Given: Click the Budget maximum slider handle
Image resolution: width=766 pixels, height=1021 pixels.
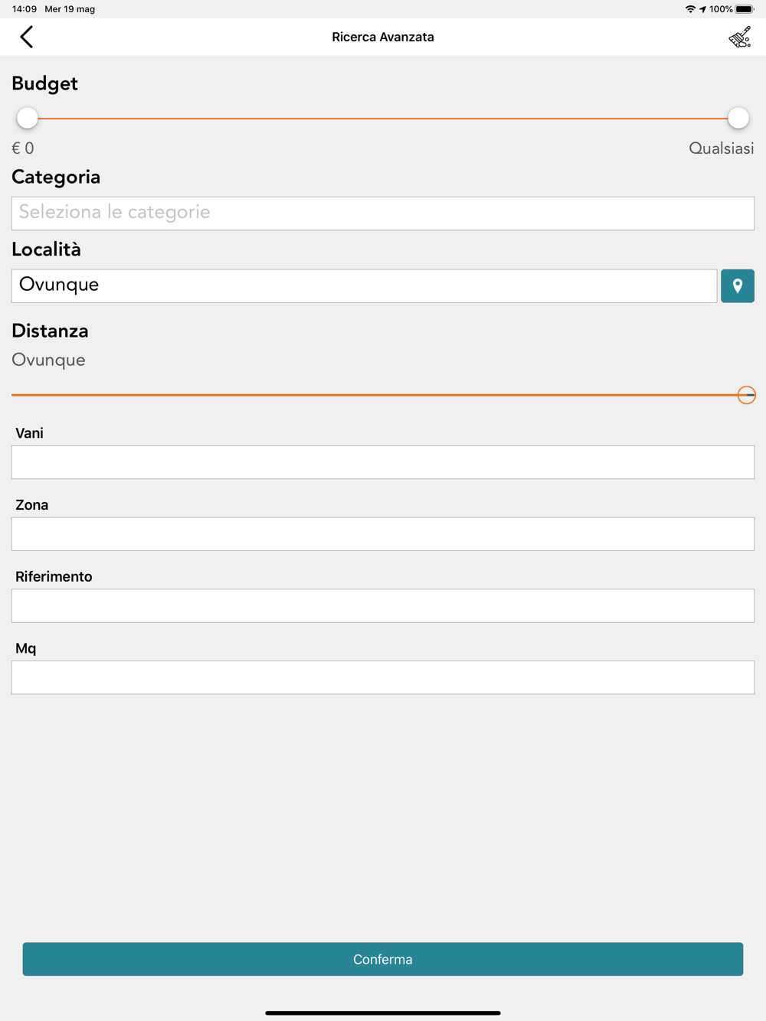Looking at the screenshot, I should pos(738,118).
